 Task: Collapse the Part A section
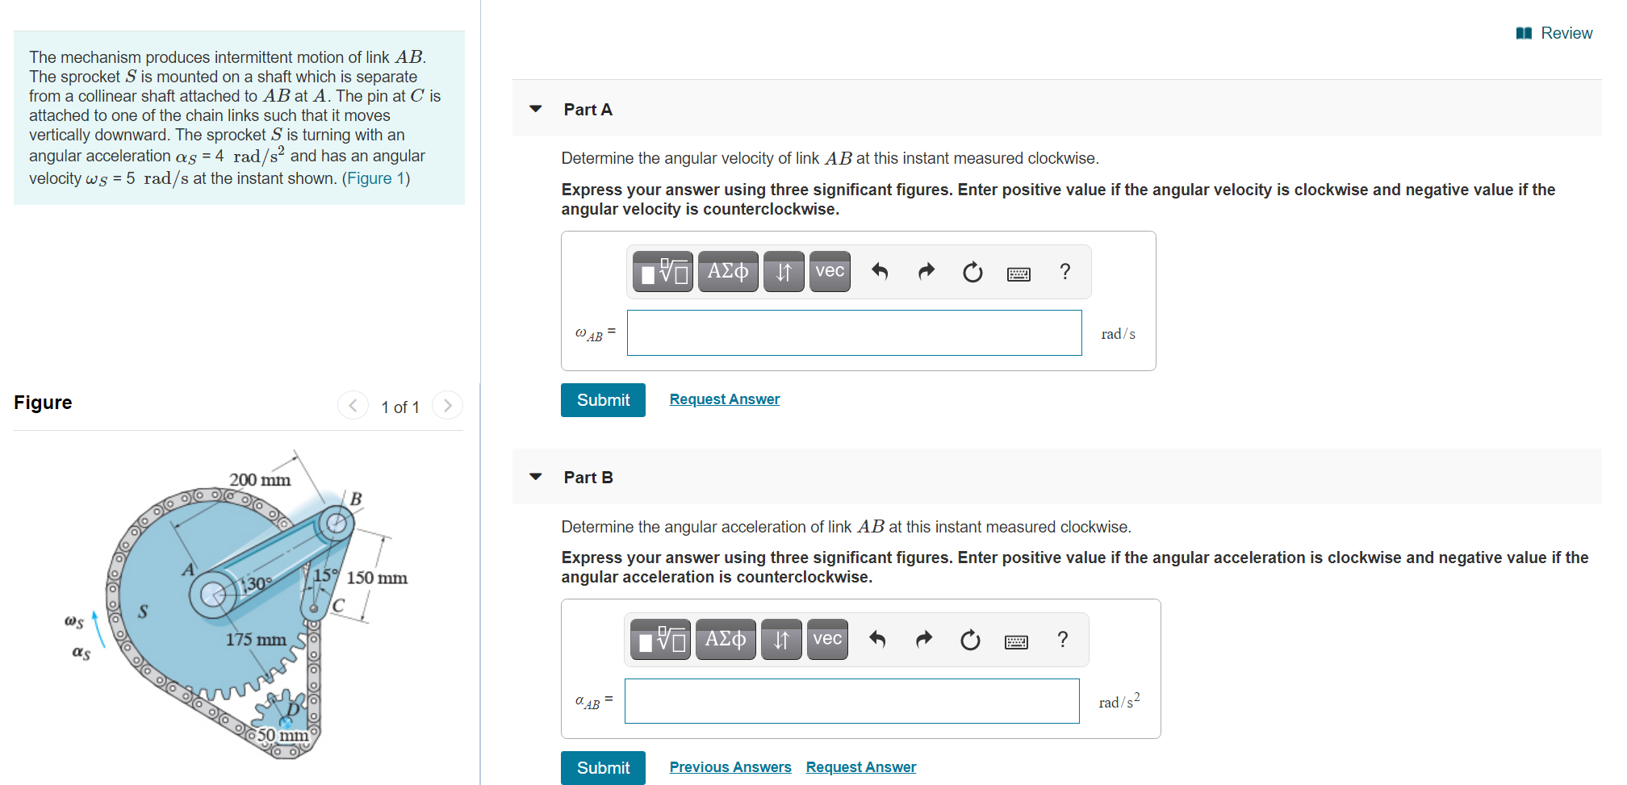[x=535, y=109]
